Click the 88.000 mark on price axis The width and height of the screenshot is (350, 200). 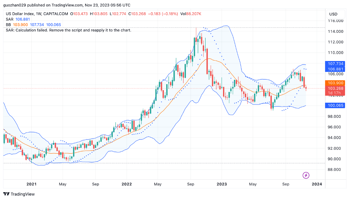(x=335, y=169)
